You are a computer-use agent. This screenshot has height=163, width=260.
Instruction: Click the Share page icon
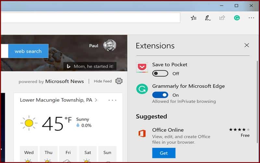[222, 18]
